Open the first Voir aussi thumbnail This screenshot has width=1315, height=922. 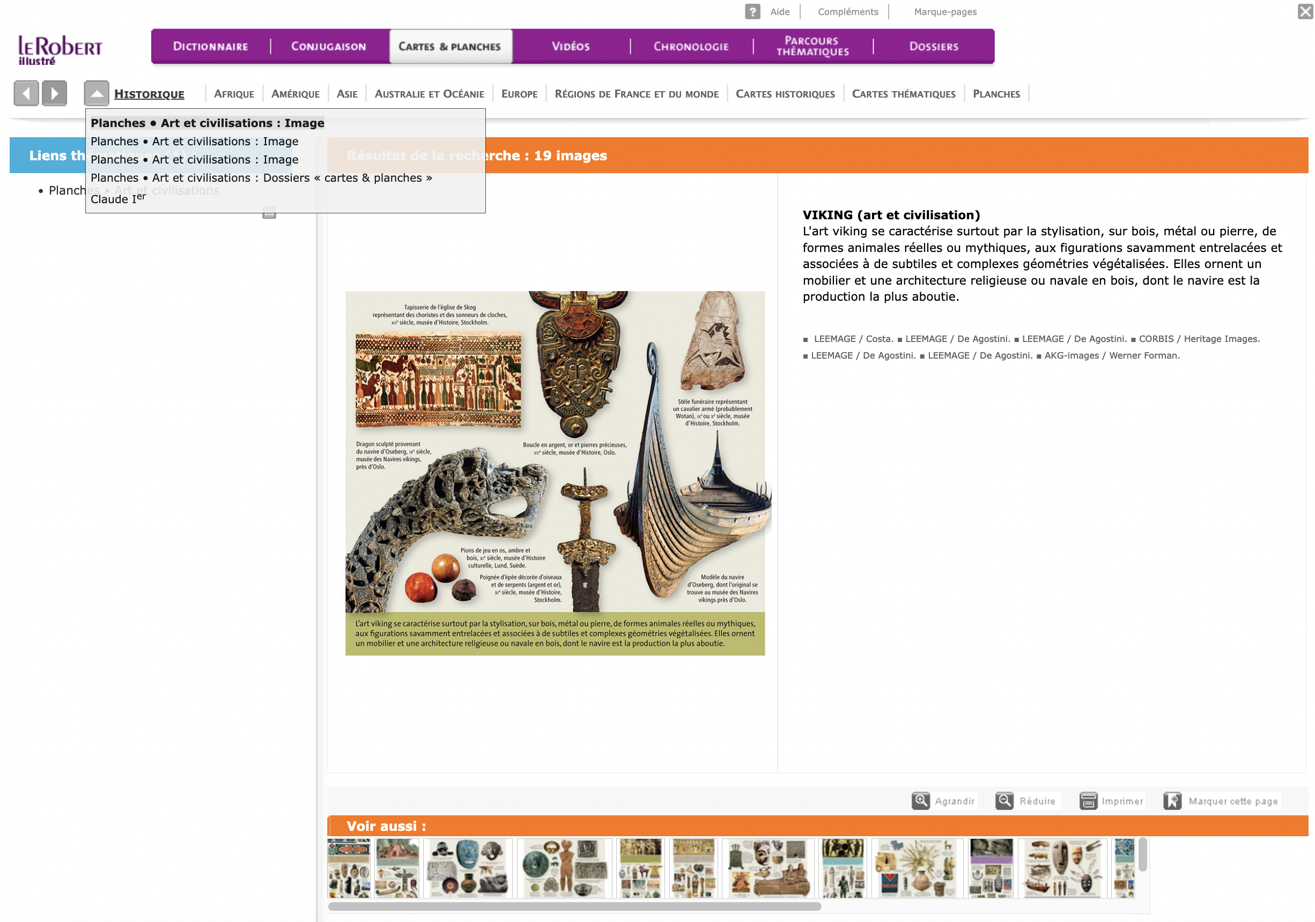click(349, 868)
